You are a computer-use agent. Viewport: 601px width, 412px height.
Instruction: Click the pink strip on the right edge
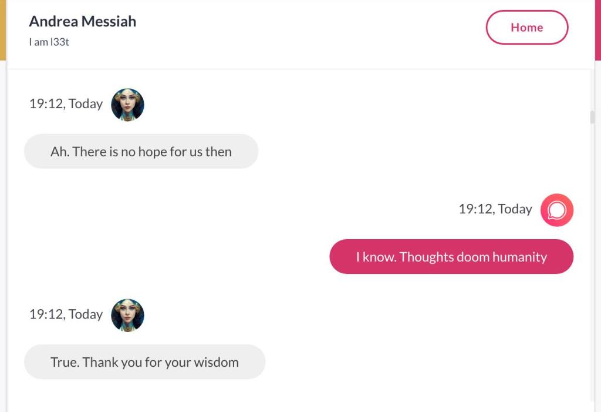[x=598, y=29]
